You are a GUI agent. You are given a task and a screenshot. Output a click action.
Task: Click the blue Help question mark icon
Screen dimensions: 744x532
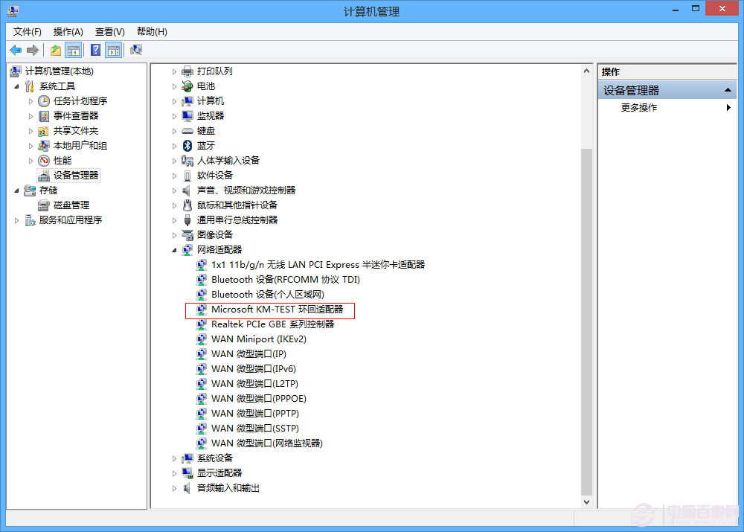[x=95, y=50]
